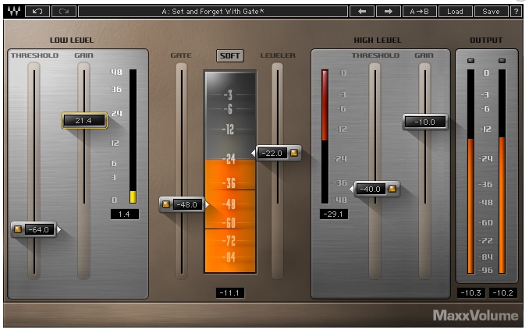Open help with the question mark
Viewport: 529px width, 333px height.
516,11
